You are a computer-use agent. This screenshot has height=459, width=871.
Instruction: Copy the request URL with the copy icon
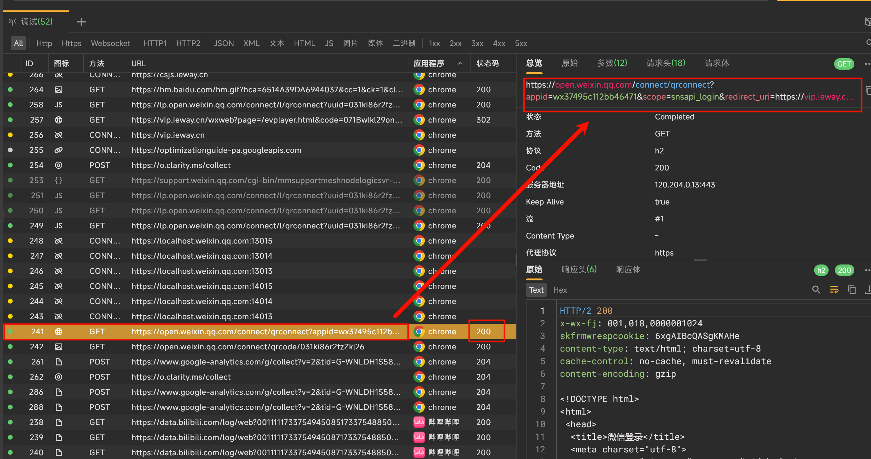coord(868,91)
